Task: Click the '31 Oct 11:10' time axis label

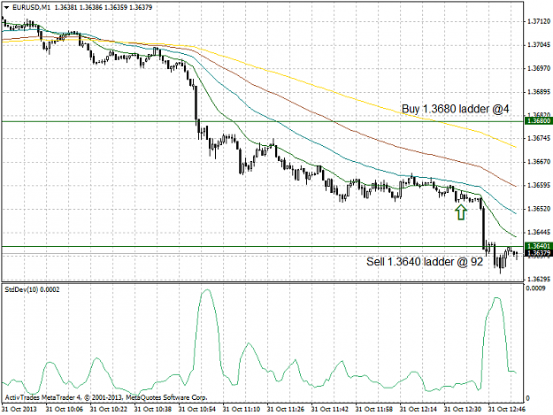Action: point(242,409)
